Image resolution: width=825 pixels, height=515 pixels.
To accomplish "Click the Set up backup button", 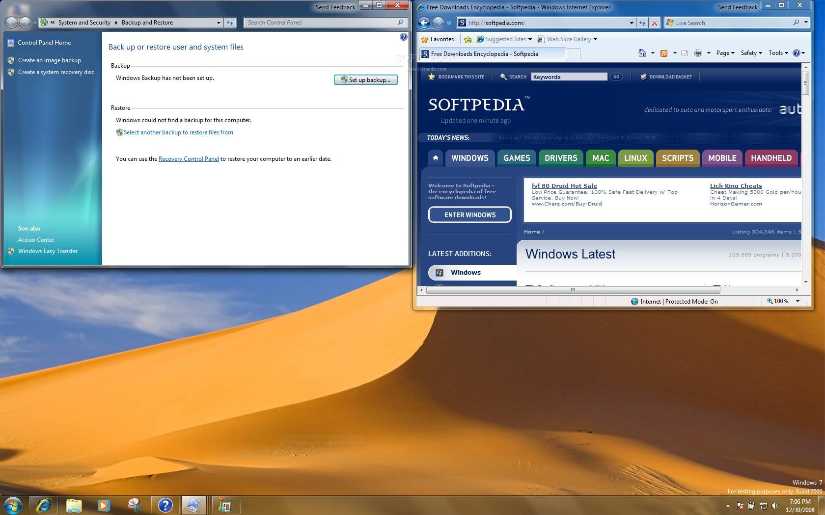I will (x=366, y=79).
